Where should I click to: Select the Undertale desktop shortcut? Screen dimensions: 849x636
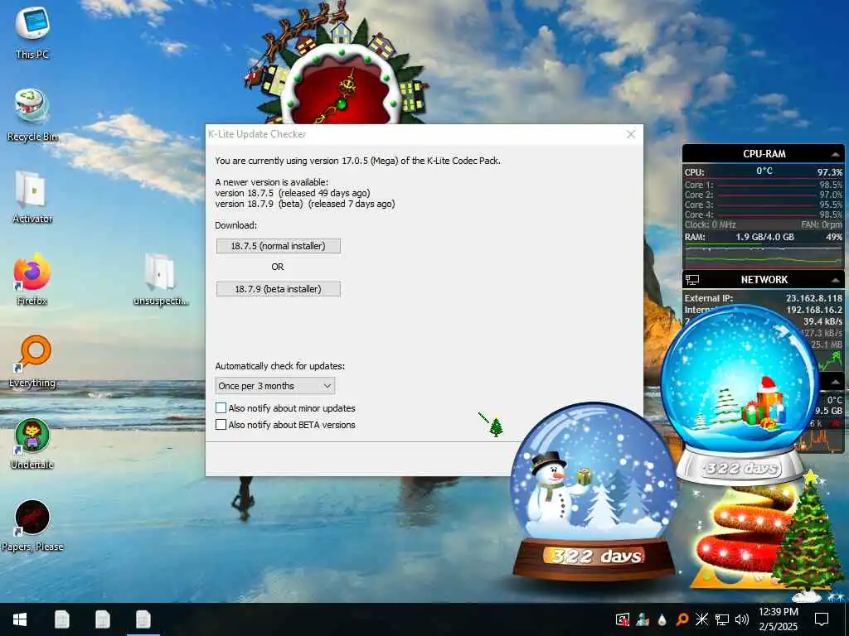pos(32,444)
